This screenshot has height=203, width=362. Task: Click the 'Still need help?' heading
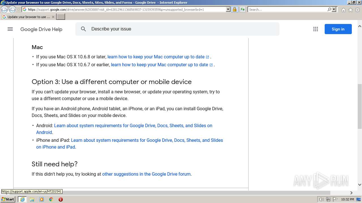pyautogui.click(x=55, y=164)
